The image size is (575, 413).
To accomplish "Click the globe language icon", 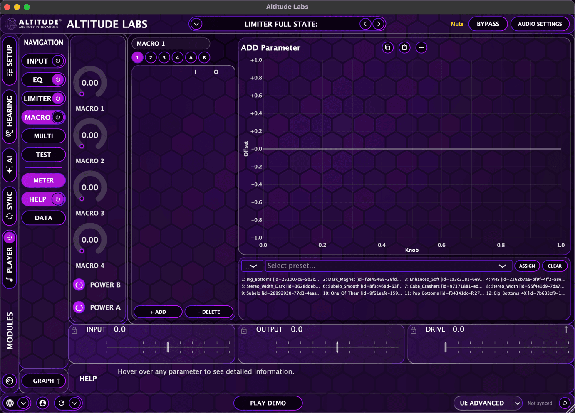I will [10, 403].
